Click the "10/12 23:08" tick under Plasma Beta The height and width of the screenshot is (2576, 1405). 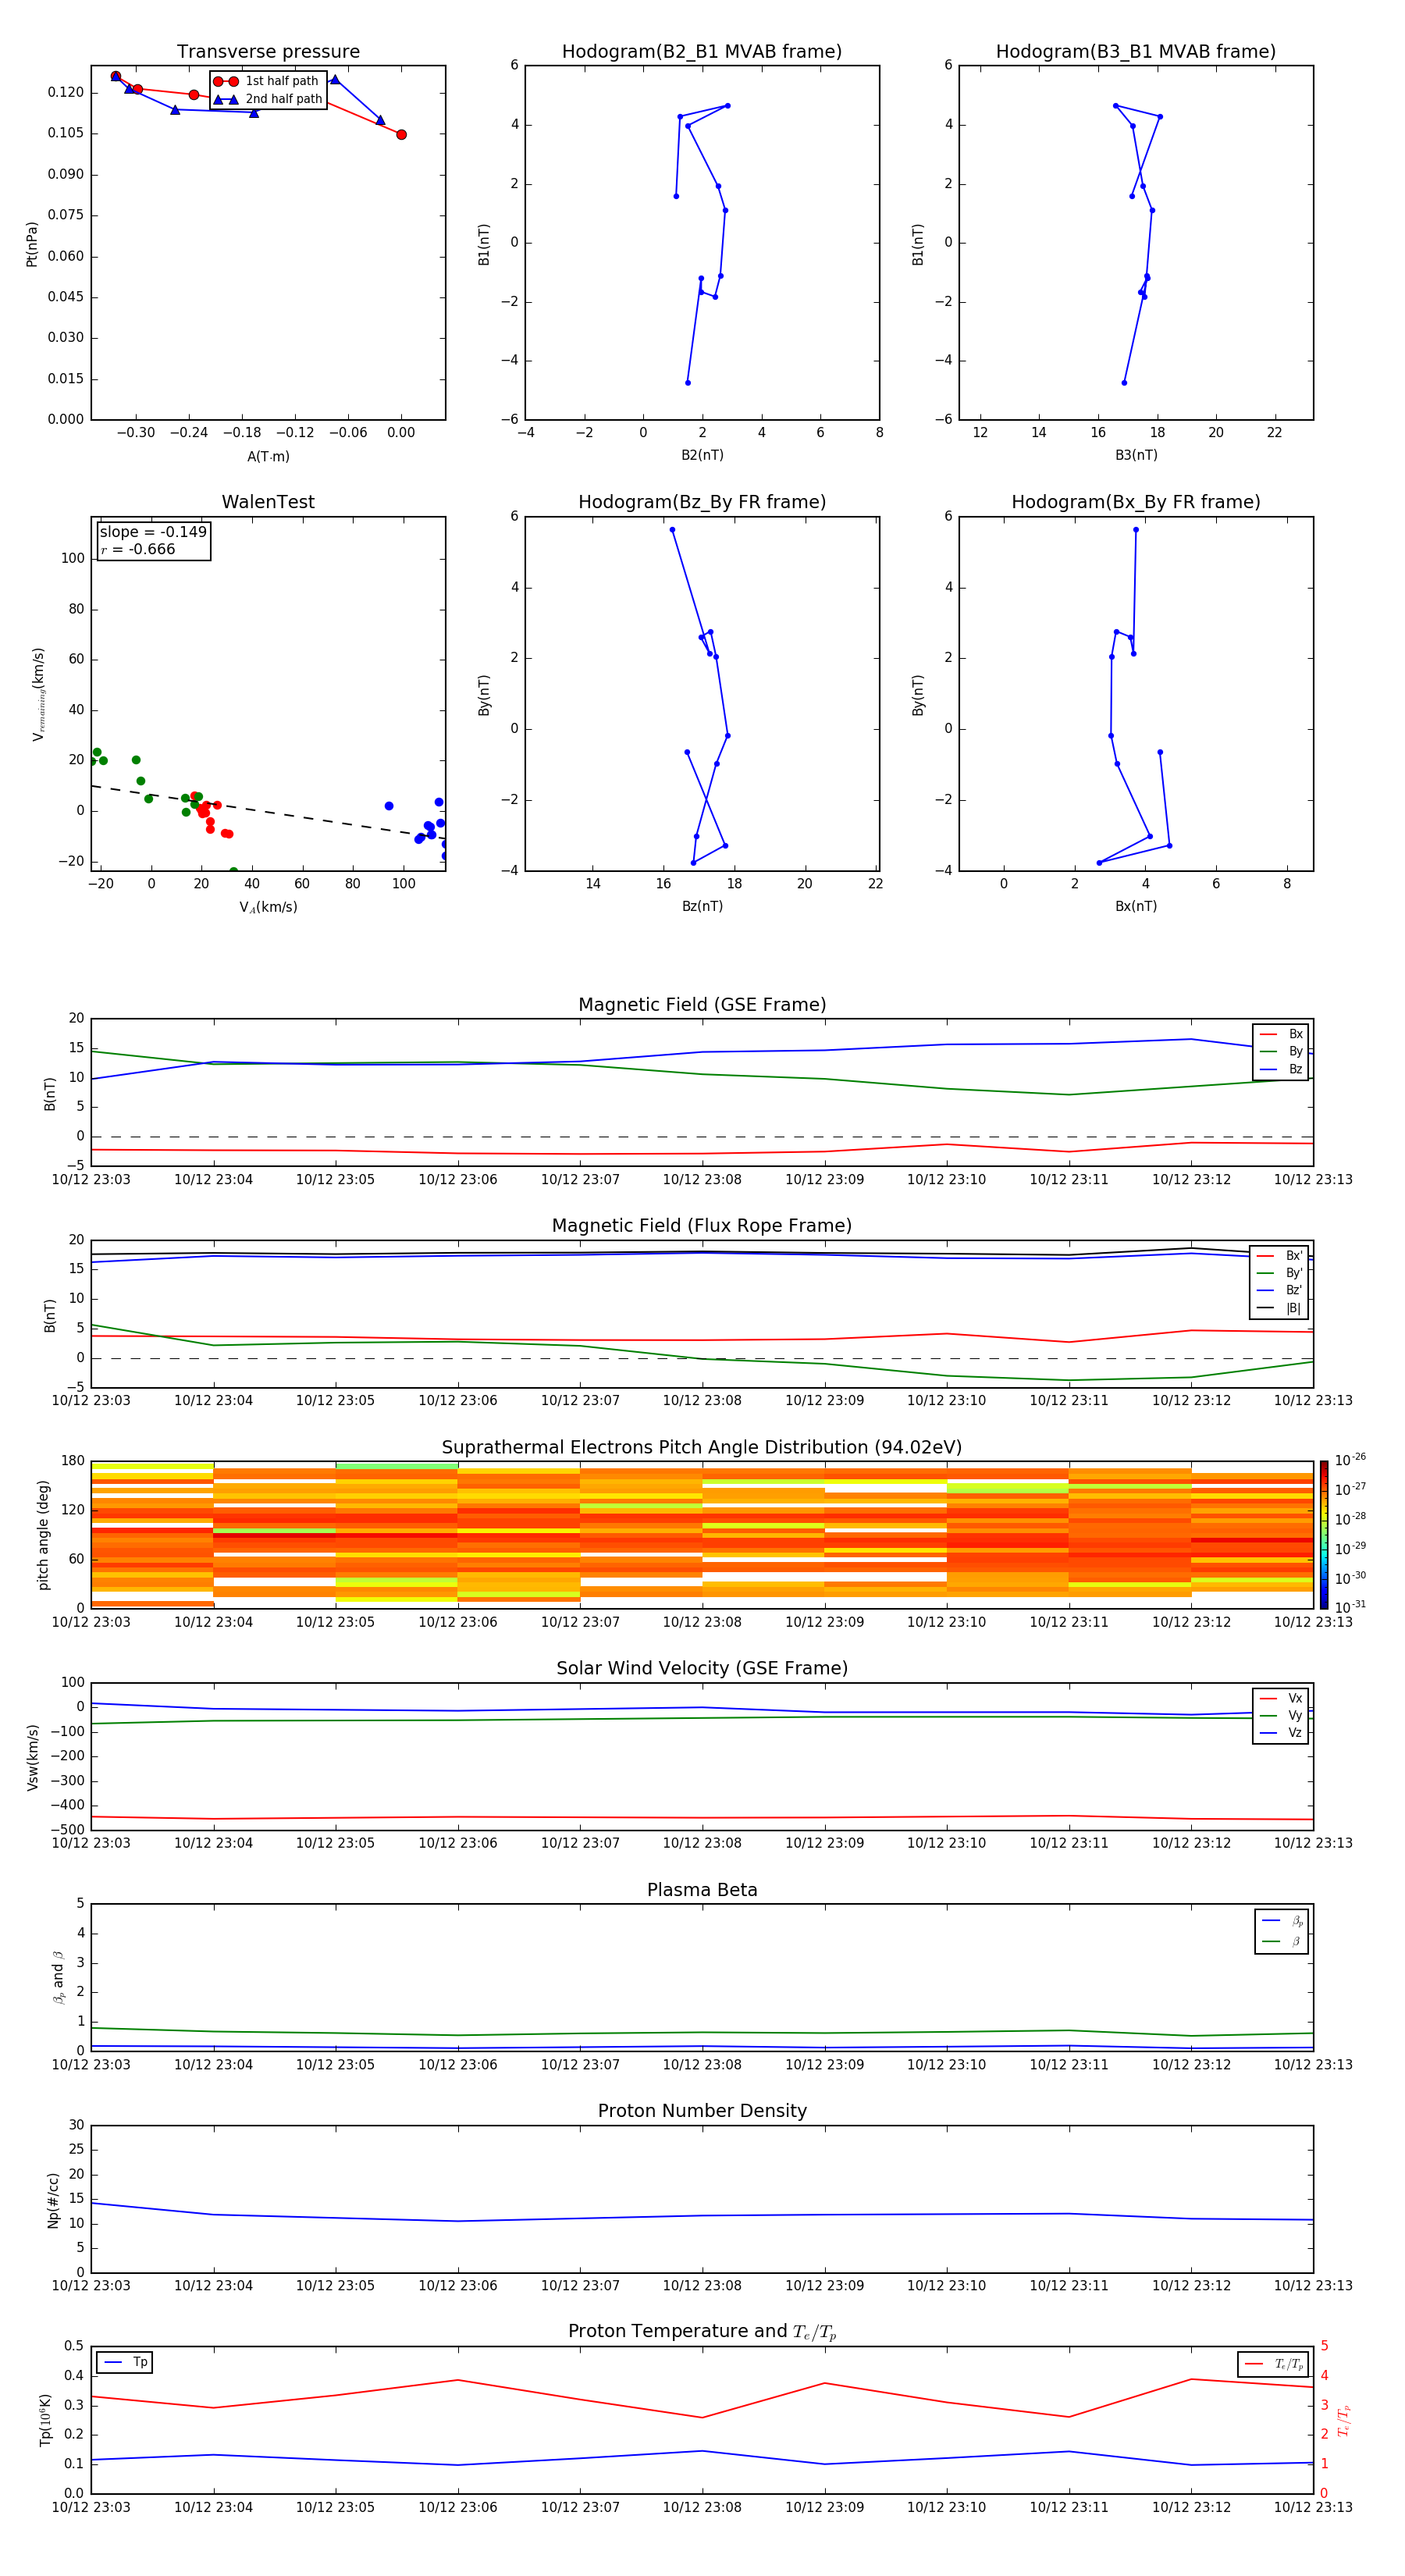click(702, 2065)
